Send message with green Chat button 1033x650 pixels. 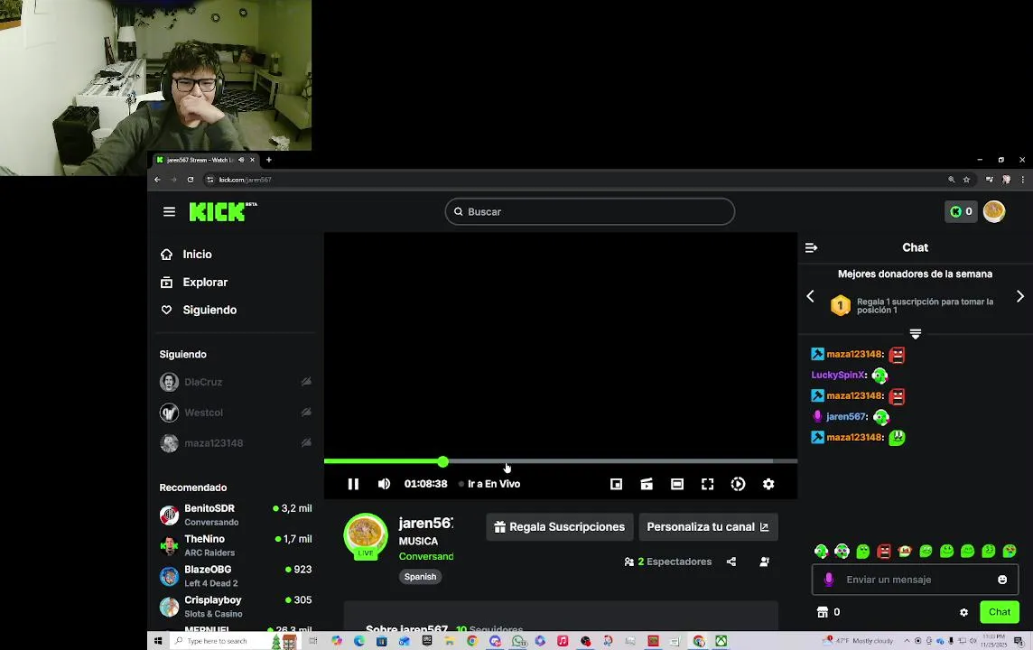pyautogui.click(x=1000, y=612)
